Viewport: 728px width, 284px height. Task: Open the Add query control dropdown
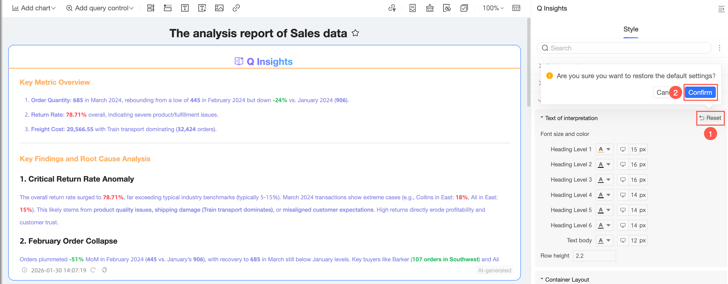(x=100, y=8)
